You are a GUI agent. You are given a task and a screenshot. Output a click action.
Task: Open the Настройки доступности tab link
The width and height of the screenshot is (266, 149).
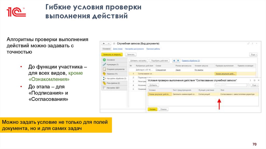tap(134, 49)
